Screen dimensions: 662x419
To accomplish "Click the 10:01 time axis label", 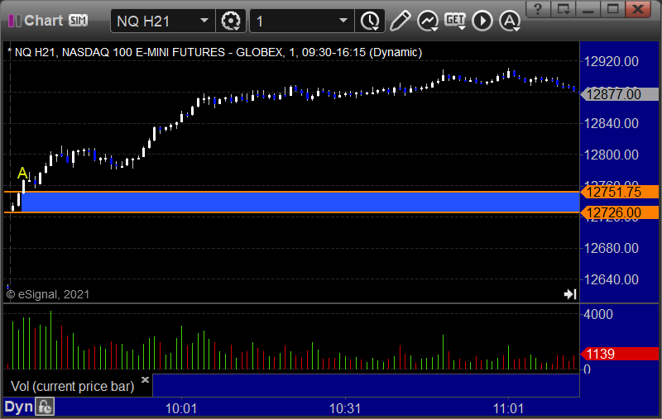I will tap(181, 408).
